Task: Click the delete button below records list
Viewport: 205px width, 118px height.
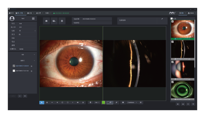Action: (x=25, y=96)
